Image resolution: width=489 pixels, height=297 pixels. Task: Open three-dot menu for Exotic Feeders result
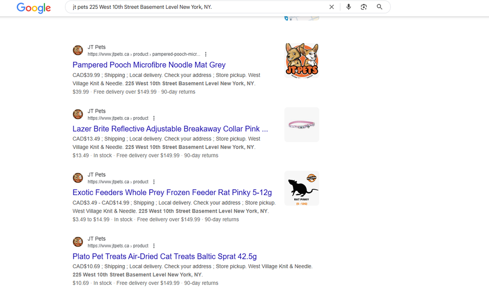pyautogui.click(x=154, y=182)
